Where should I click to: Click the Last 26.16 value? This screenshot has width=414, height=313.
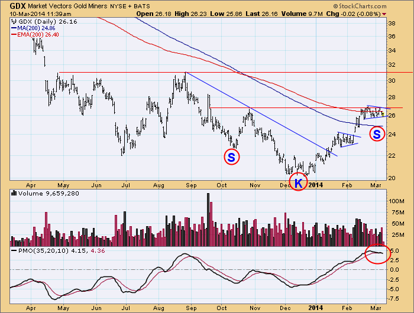coord(261,14)
